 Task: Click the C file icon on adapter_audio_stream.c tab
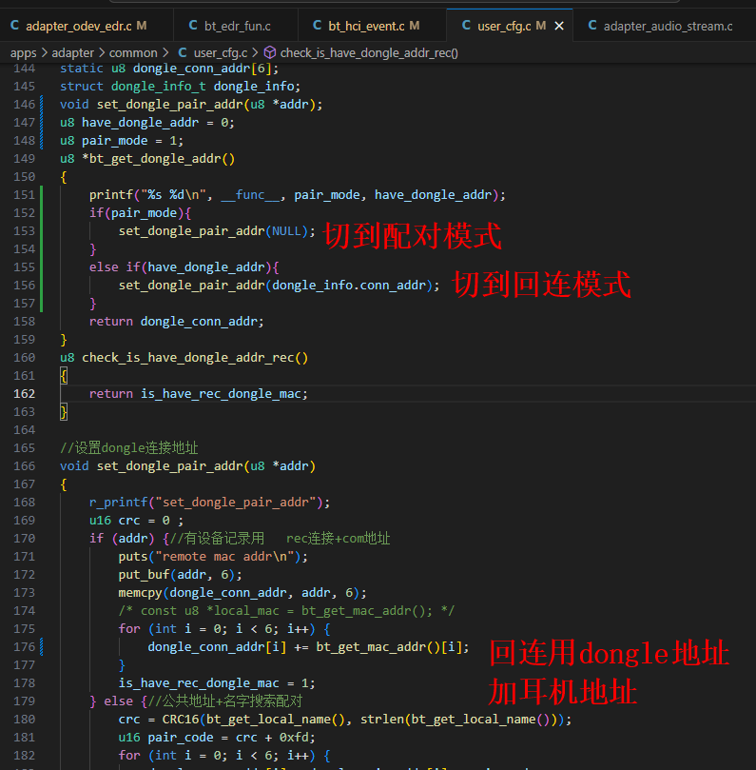(x=592, y=26)
